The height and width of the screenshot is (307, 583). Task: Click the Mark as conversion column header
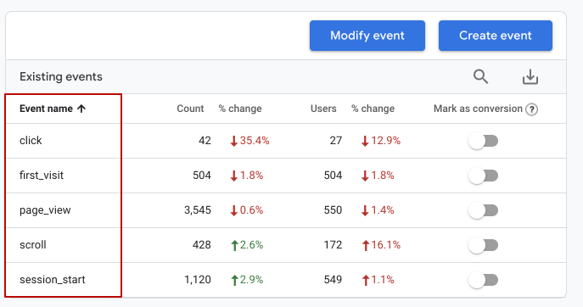point(478,109)
